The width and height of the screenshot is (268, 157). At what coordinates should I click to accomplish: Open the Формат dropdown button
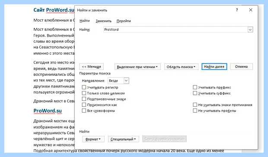93,139
